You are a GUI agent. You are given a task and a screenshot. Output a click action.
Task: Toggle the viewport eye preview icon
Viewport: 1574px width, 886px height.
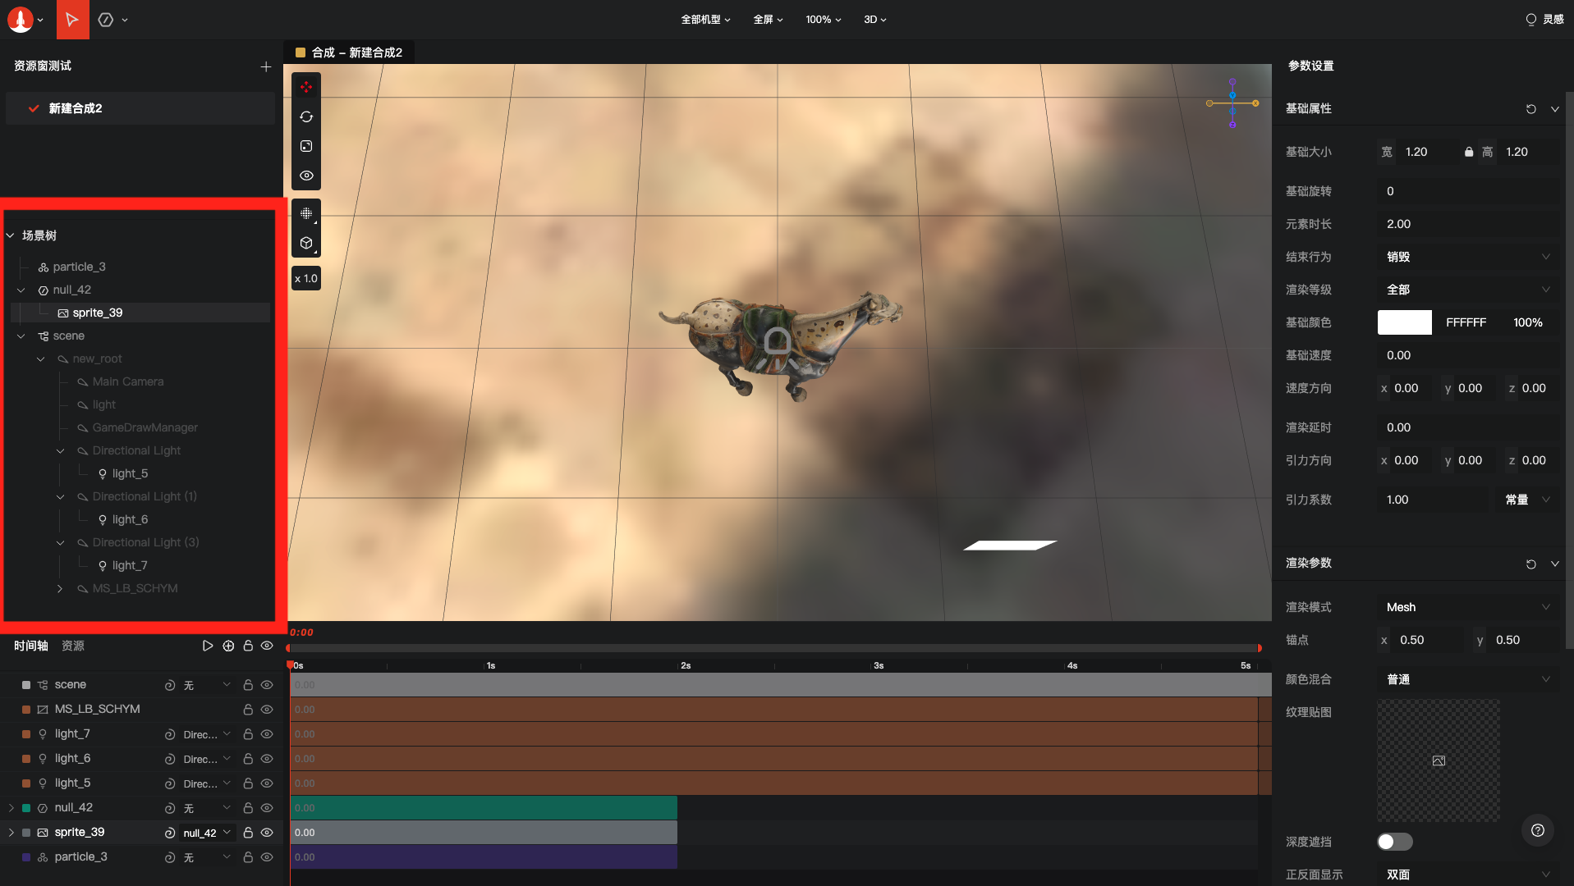click(306, 176)
